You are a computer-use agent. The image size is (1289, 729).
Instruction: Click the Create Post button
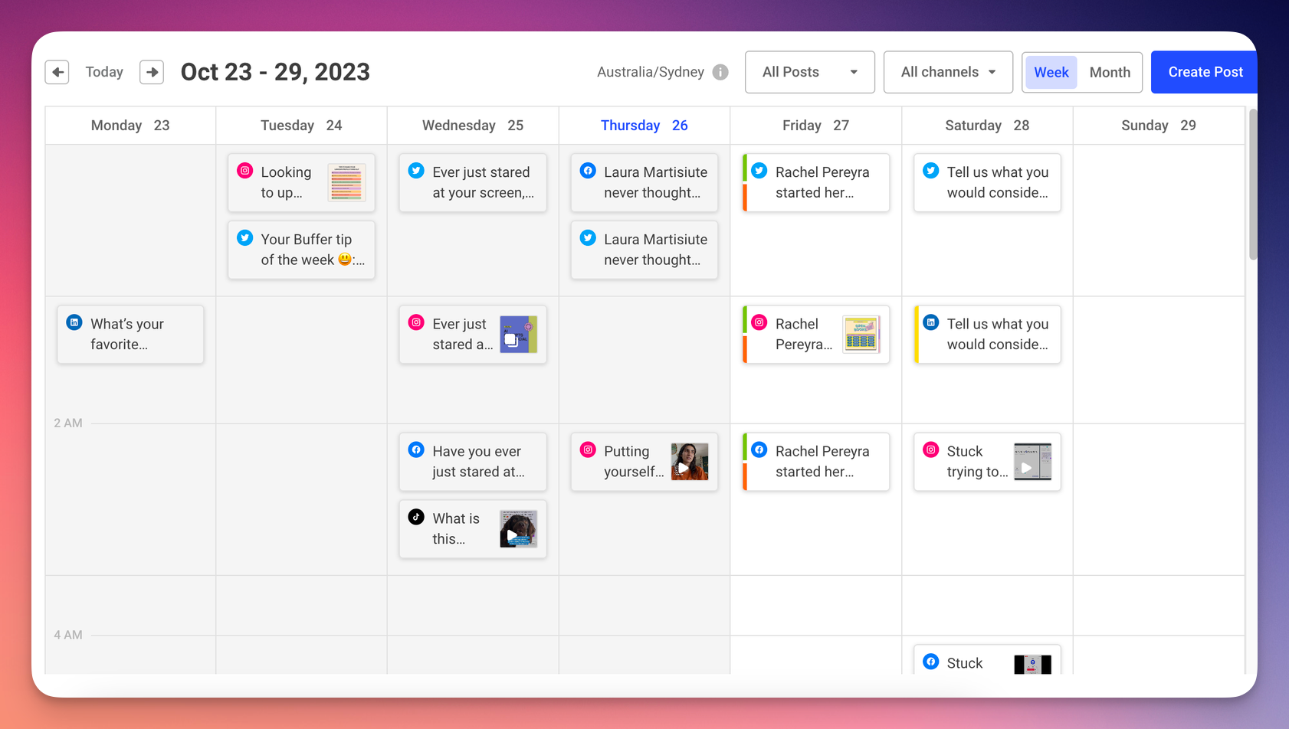tap(1204, 72)
